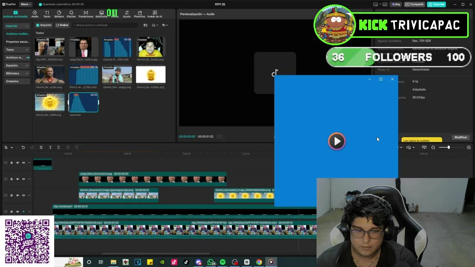The width and height of the screenshot is (475, 267).
Task: Open more options for the top timeline track
Action: [29, 162]
